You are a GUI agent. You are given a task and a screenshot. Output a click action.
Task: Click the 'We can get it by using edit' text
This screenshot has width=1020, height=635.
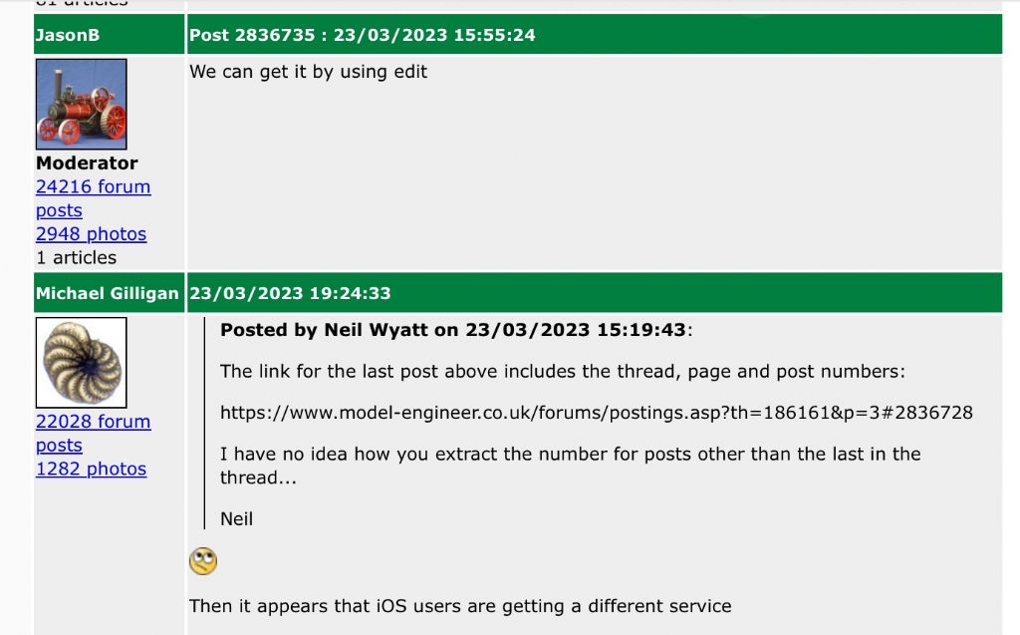(309, 72)
